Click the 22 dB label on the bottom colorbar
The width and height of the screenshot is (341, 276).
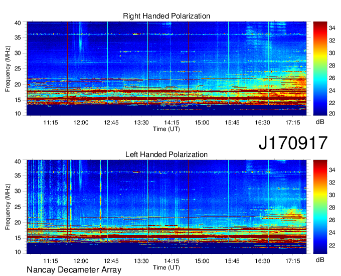pos(332,245)
